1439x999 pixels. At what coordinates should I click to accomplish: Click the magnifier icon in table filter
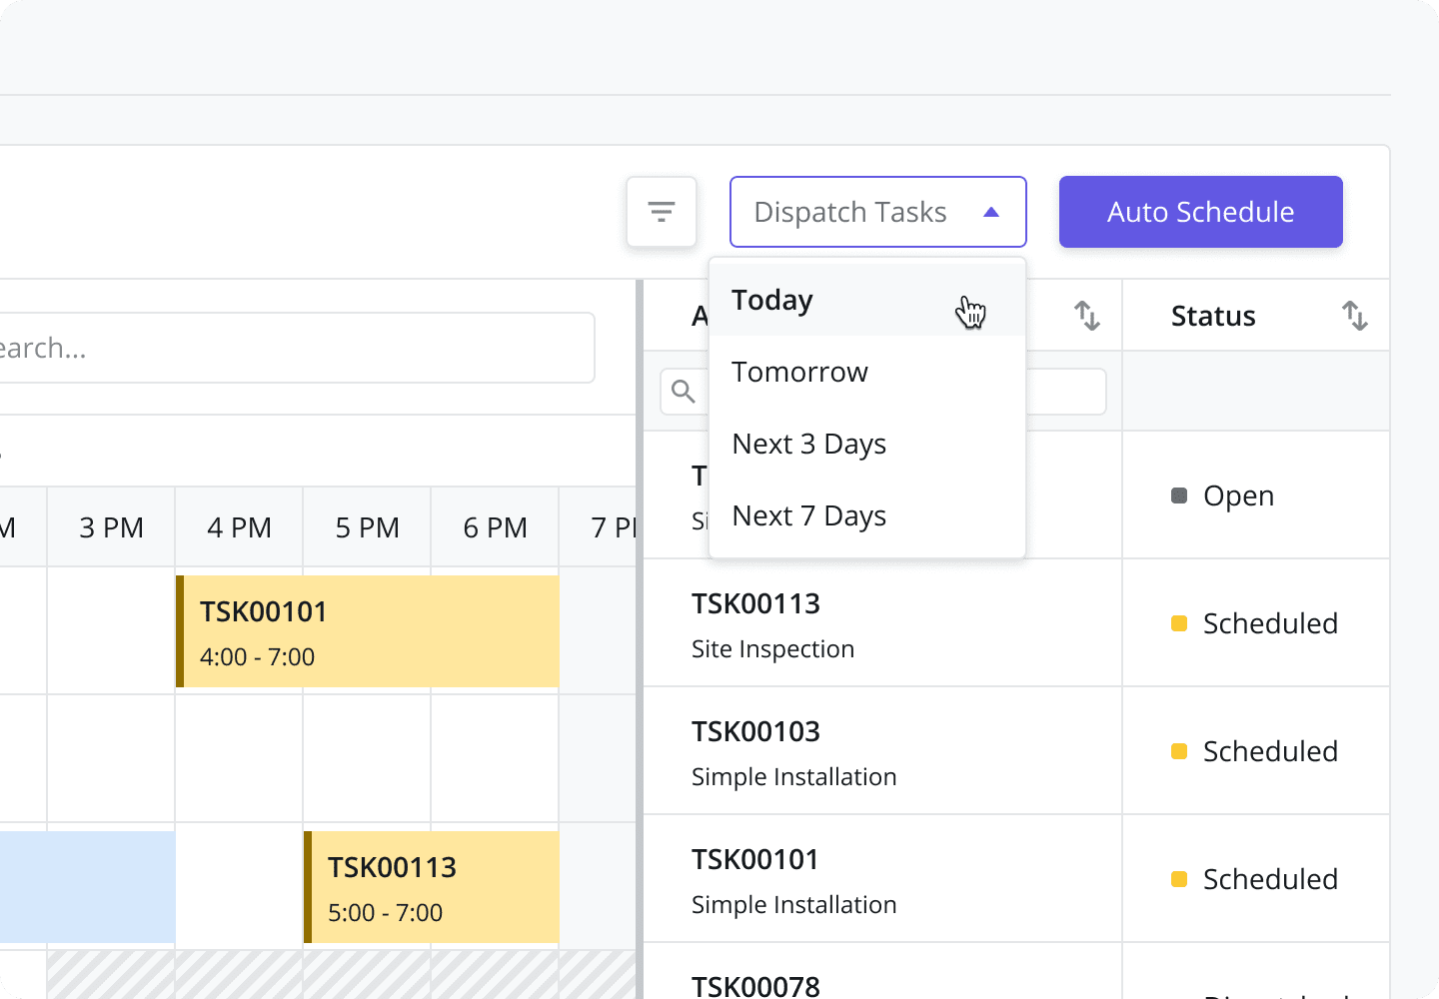coord(684,392)
